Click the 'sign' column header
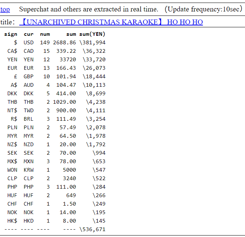The height and width of the screenshot is (237, 245). pyautogui.click(x=11, y=34)
